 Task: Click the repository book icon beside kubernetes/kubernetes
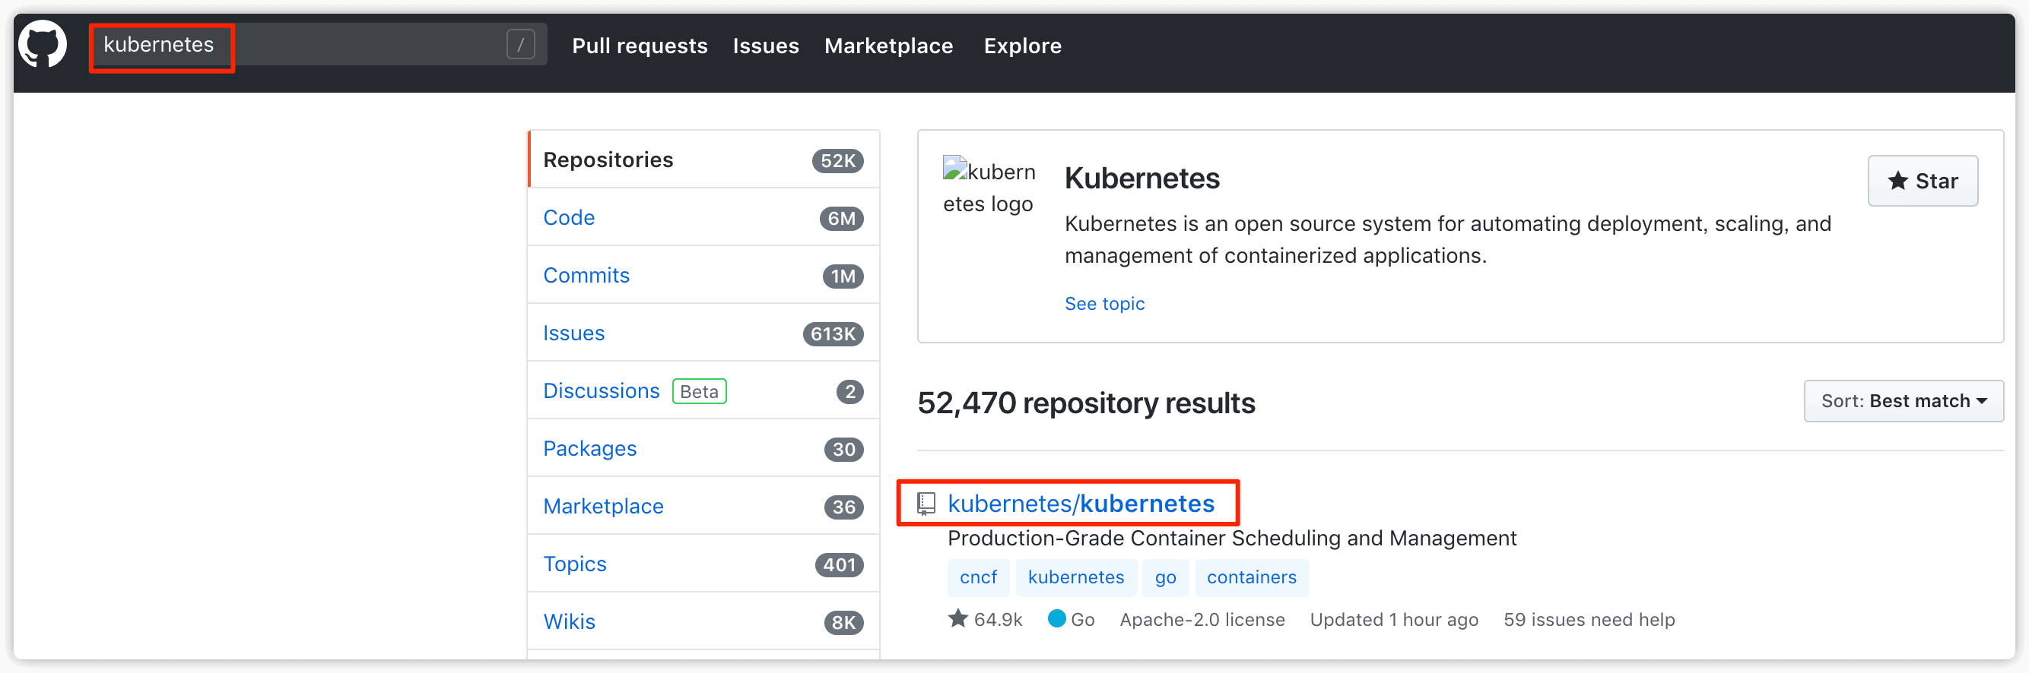click(x=926, y=504)
